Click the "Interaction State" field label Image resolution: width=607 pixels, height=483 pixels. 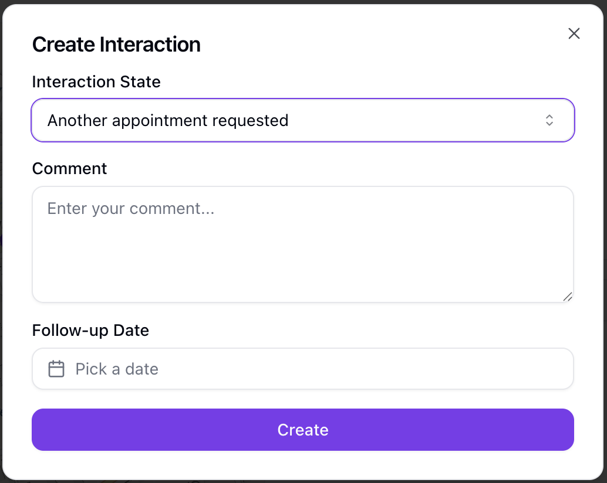point(96,82)
